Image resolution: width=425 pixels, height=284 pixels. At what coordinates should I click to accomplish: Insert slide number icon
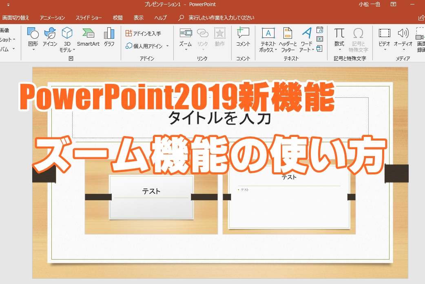(x=320, y=39)
